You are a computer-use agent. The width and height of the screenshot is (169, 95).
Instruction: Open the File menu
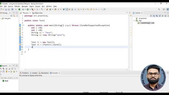[x=1, y=6]
